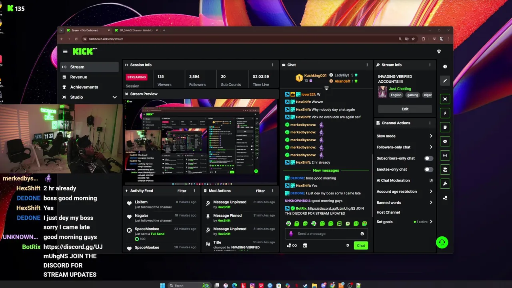
Task: Open Stream info three-dot menu
Action: (430, 65)
